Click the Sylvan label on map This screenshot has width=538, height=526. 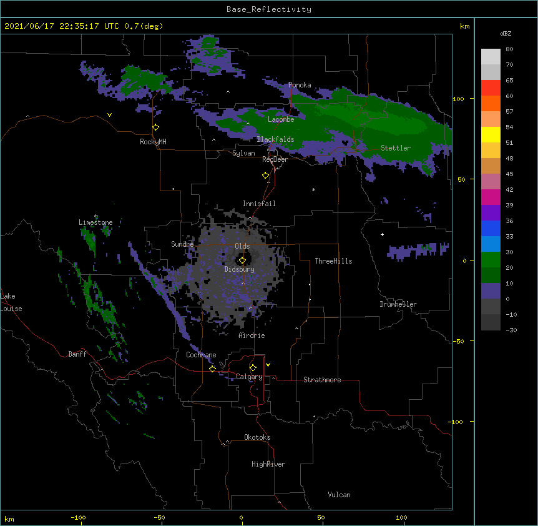[243, 153]
